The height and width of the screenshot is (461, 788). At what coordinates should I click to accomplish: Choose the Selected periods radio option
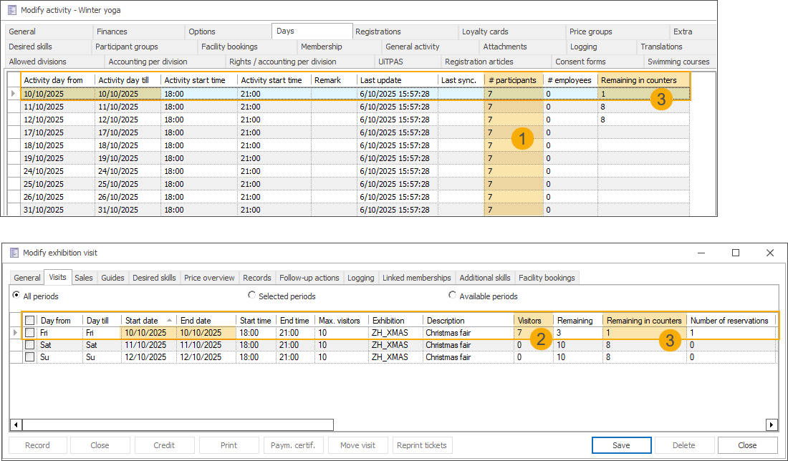251,296
